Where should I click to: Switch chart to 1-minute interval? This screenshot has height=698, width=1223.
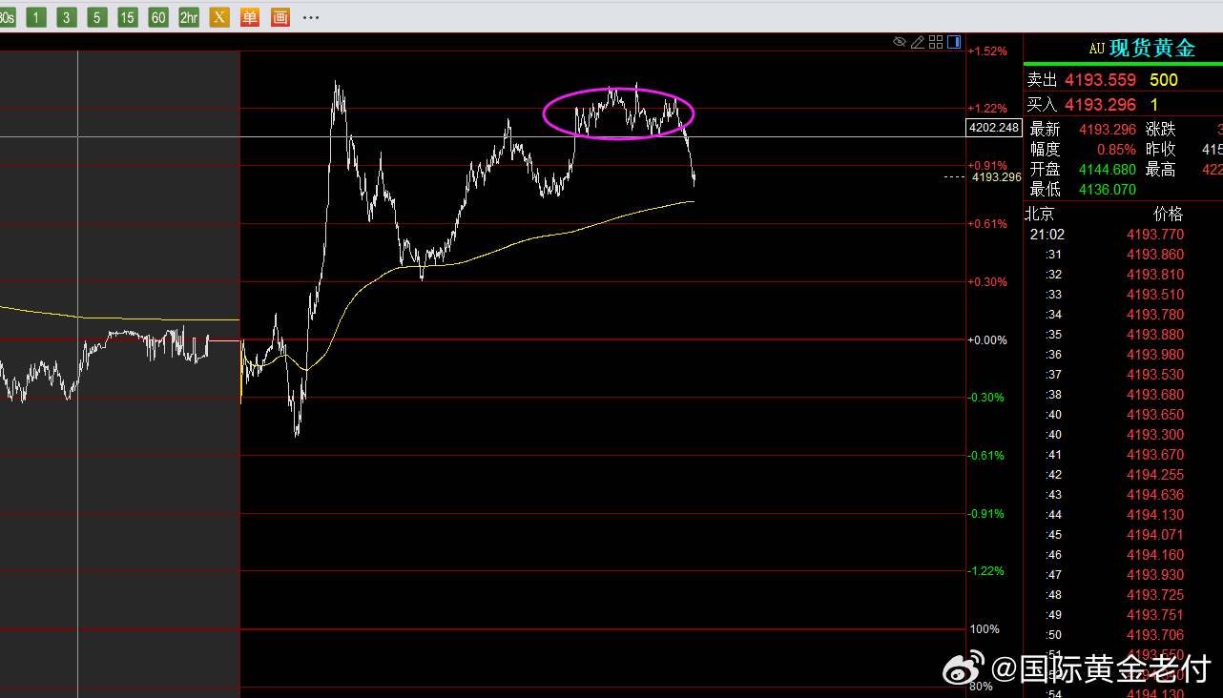tap(36, 17)
